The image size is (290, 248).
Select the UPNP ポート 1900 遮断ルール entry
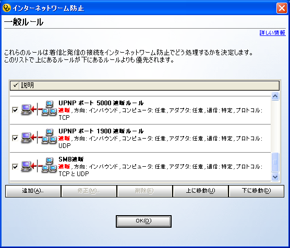140,139
